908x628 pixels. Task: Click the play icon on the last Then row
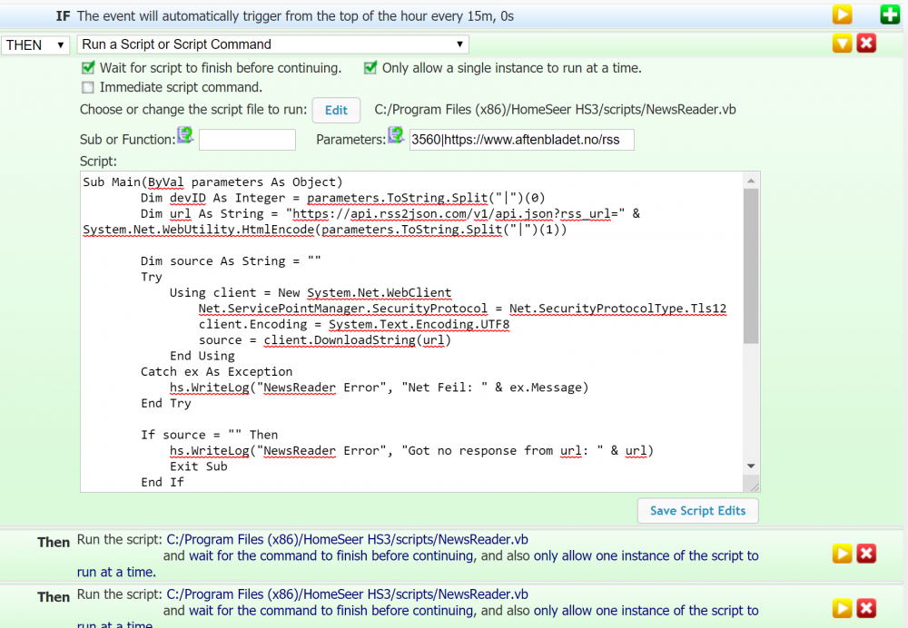click(843, 608)
